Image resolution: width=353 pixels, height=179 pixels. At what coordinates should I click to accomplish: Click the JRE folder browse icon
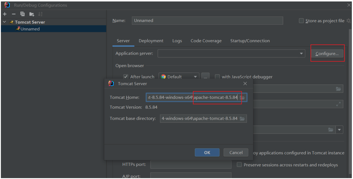point(331,130)
